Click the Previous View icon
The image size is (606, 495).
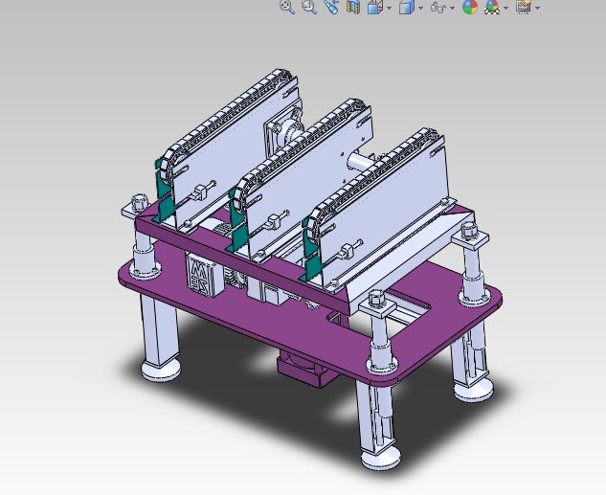[x=331, y=7]
